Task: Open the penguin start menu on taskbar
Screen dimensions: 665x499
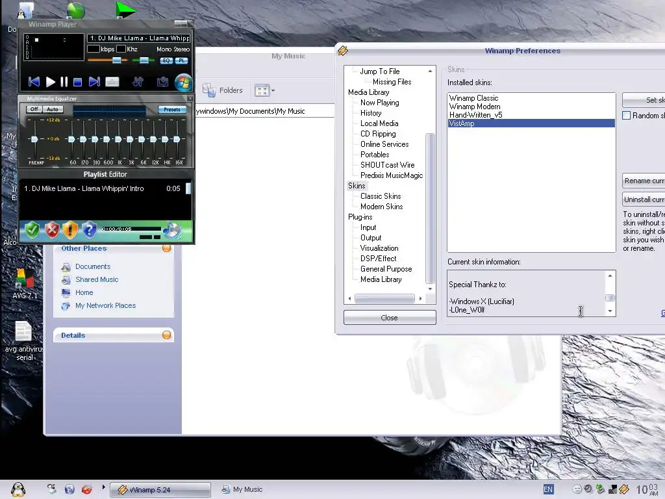Action: coord(18,490)
